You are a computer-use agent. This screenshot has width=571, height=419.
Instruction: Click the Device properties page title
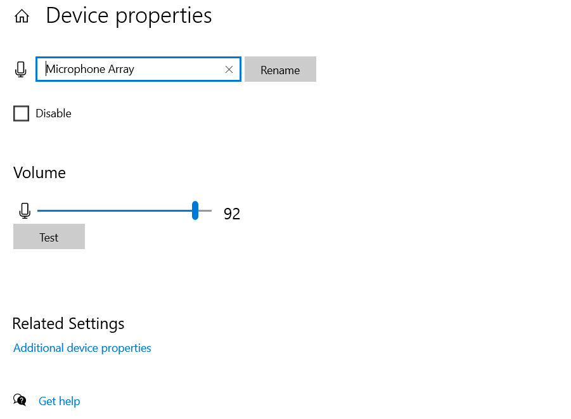(x=129, y=15)
